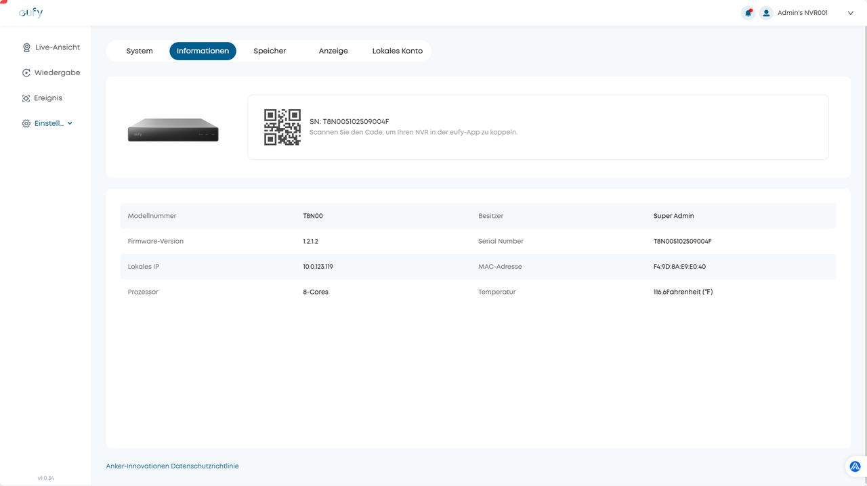Click the Einstellungen gear icon
Image resolution: width=867 pixels, height=486 pixels.
point(26,124)
